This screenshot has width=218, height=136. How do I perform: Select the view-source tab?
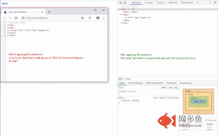click(23, 12)
